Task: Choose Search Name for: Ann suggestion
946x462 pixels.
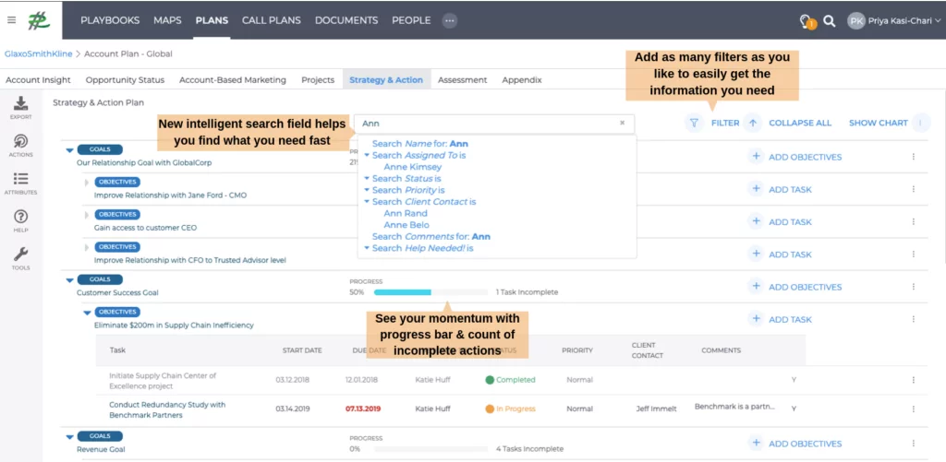Action: pos(420,143)
